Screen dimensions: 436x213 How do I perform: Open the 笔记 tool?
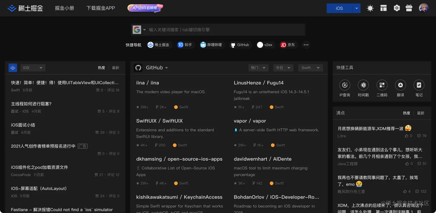pyautogui.click(x=419, y=88)
